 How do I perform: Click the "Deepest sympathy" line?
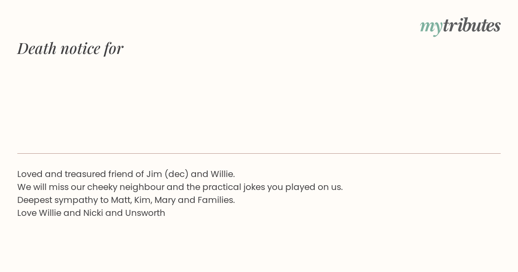pos(126,200)
